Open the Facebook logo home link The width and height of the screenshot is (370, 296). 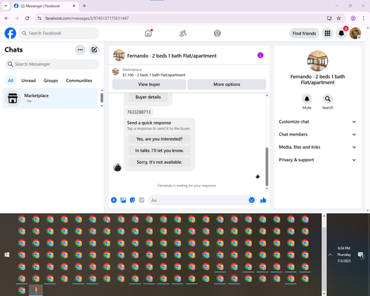click(10, 33)
